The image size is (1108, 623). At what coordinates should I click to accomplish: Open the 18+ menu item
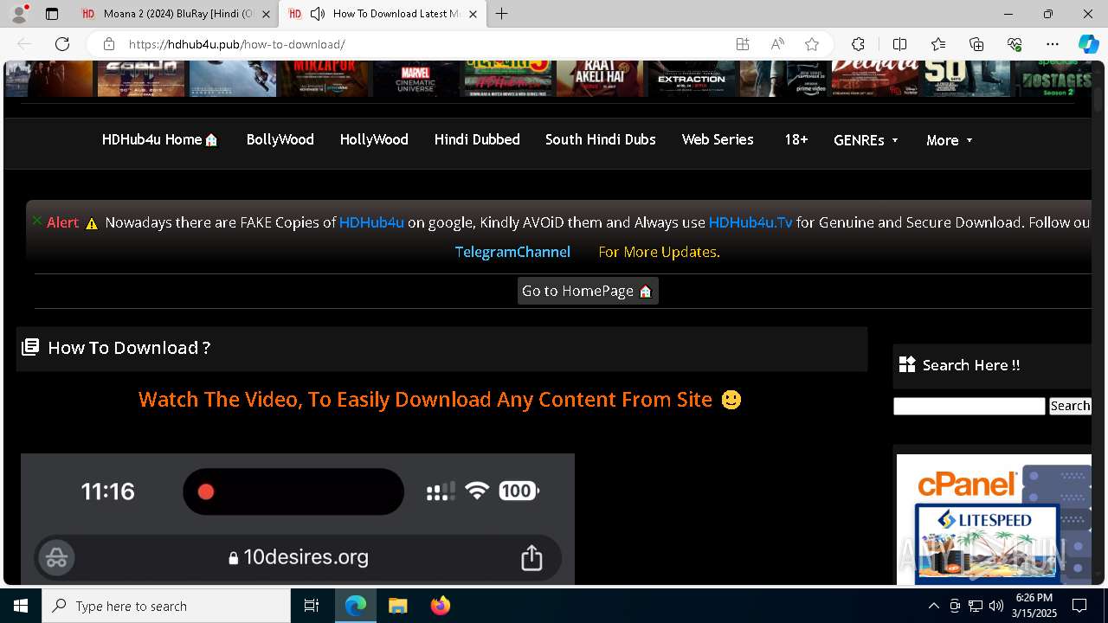[796, 139]
